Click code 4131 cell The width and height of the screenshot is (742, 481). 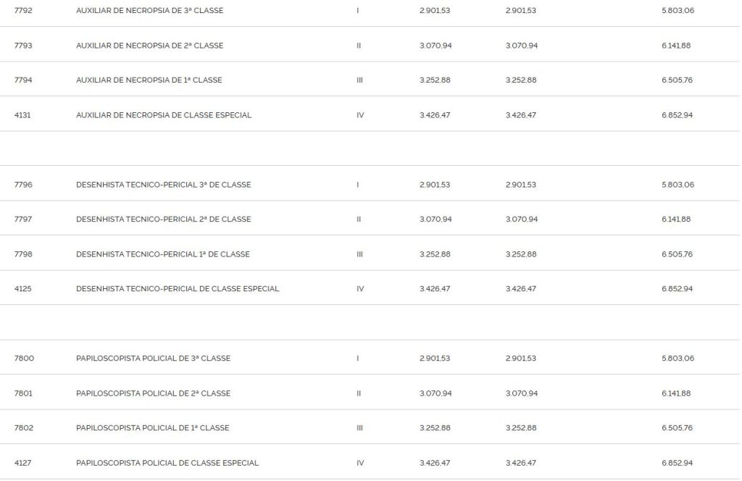tap(23, 115)
